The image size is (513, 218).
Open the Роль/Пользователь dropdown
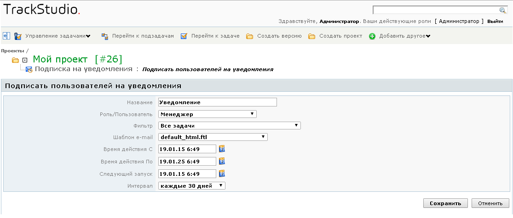coord(207,114)
